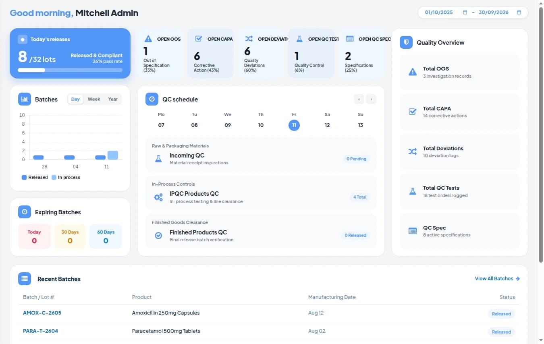Screen dimensions: 544x344
Task: Click the Aug 12 manufacturing date
Action: (316, 313)
